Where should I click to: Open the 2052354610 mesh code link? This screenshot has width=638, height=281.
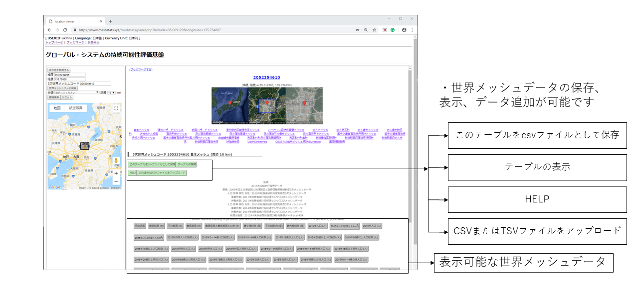[x=266, y=78]
